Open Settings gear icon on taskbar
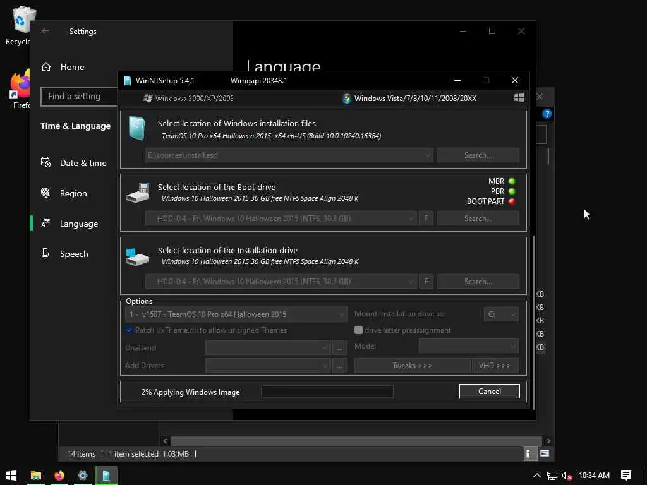This screenshot has width=647, height=485. pos(83,476)
